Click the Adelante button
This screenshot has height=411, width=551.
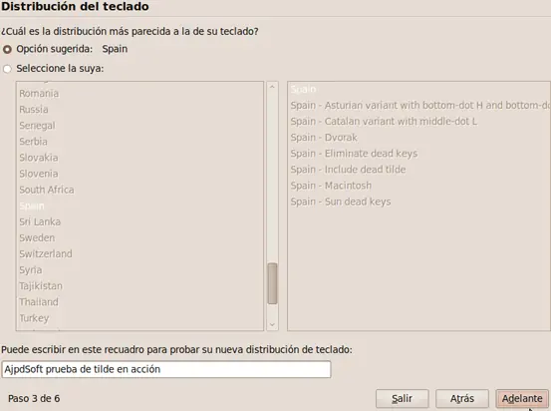pos(522,398)
